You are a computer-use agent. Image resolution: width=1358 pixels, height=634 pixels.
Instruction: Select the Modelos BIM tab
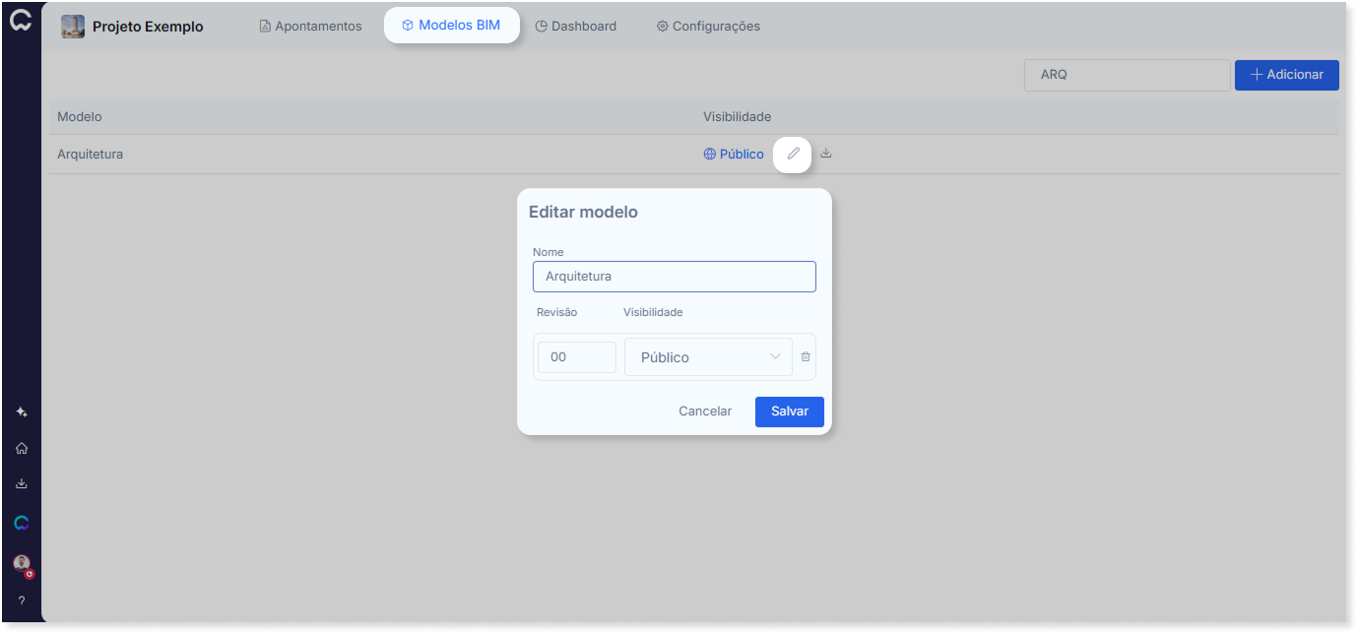click(452, 26)
